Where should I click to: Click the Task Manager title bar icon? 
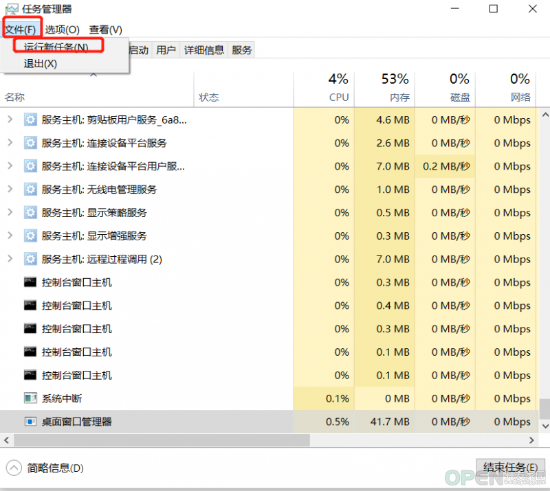pyautogui.click(x=12, y=9)
